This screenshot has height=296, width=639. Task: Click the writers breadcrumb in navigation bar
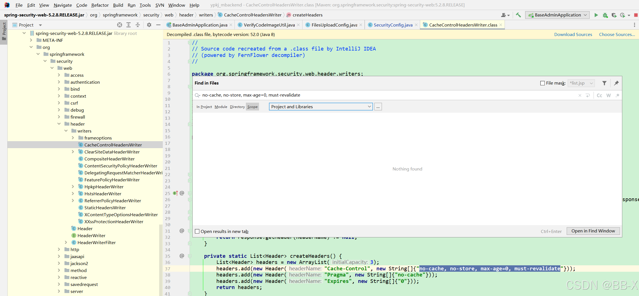click(x=206, y=15)
